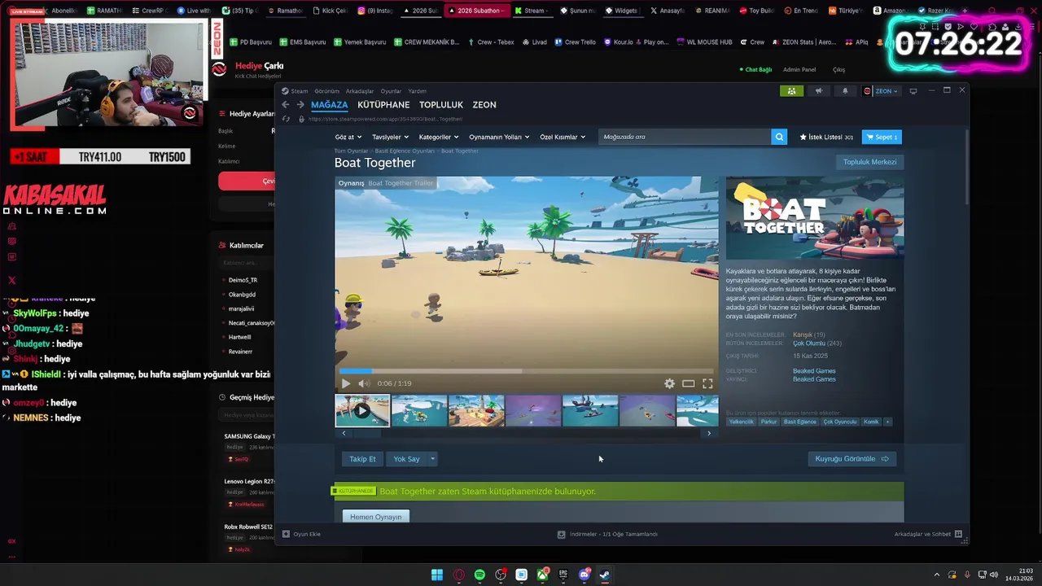This screenshot has width=1042, height=586.
Task: Open Sepet cart button
Action: coord(882,137)
